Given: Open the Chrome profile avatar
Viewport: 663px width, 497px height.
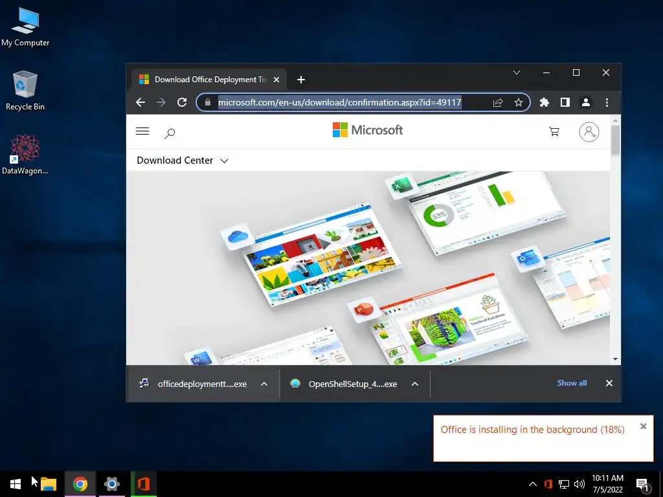Looking at the screenshot, I should (585, 102).
